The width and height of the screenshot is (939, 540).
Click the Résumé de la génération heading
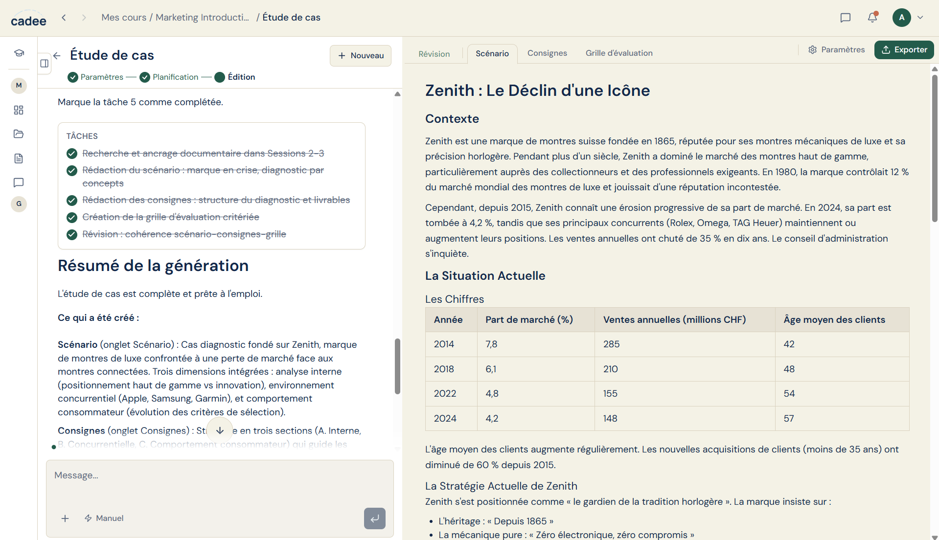(153, 266)
